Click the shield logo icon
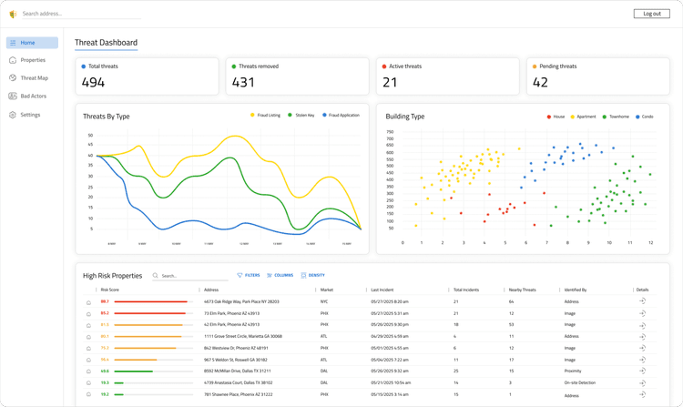Viewport: 683px width, 407px height. (13, 14)
